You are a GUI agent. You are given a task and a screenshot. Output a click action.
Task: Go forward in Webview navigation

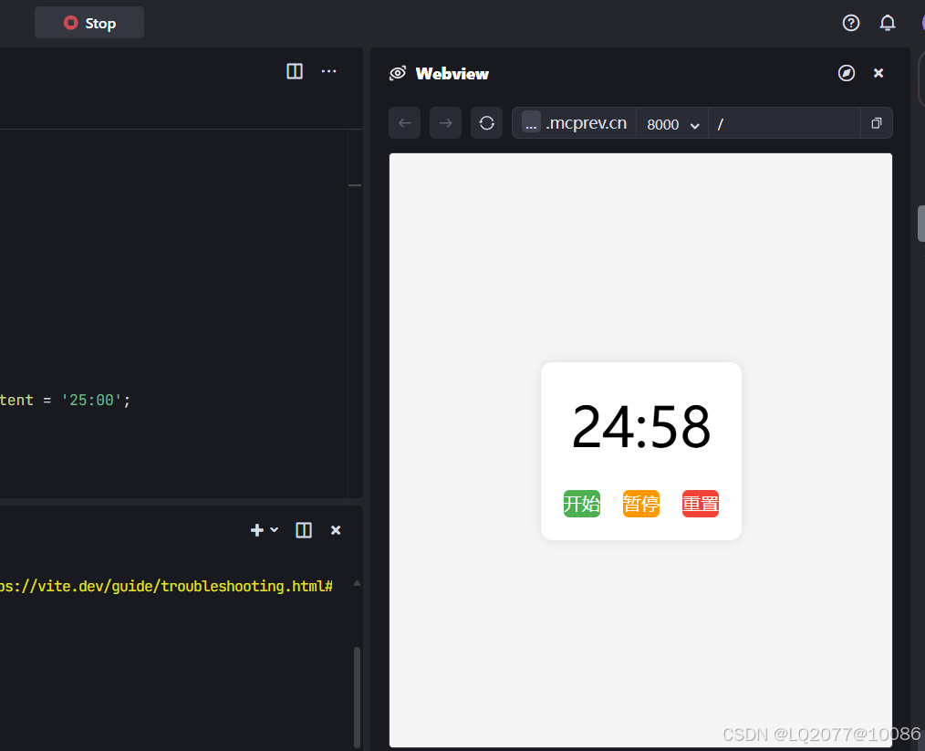point(445,122)
